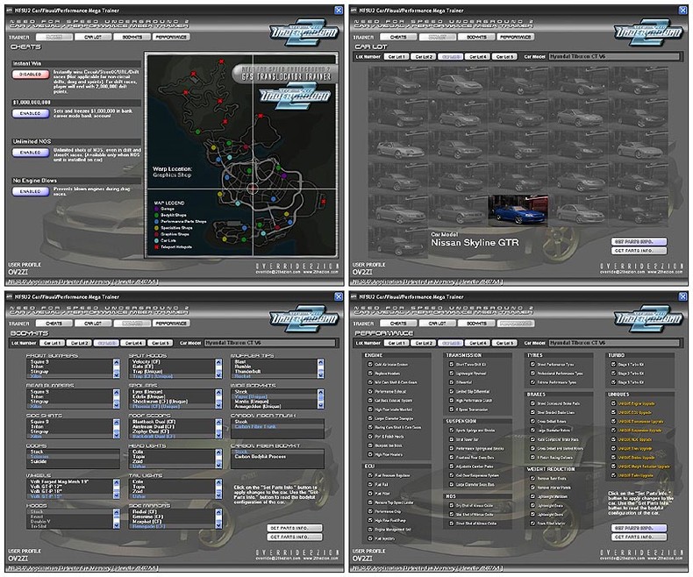This screenshot has width=693, height=577.
Task: Click the Muffler Tips list up arrow
Action: [320, 362]
